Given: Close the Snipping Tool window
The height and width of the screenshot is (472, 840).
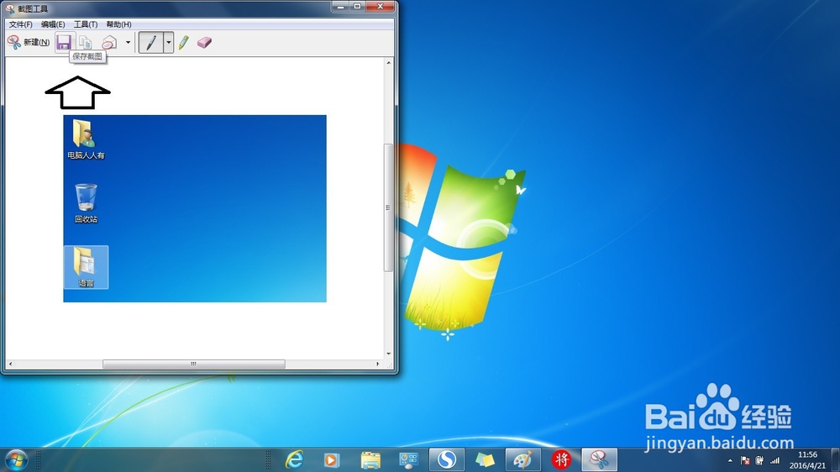Looking at the screenshot, I should tap(381, 7).
